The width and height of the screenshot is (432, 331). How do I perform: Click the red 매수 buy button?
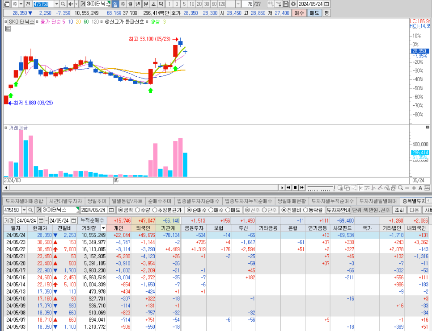point(299,13)
